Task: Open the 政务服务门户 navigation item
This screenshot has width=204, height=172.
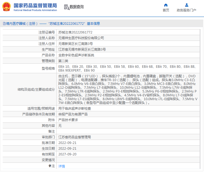Action: coord(186,10)
